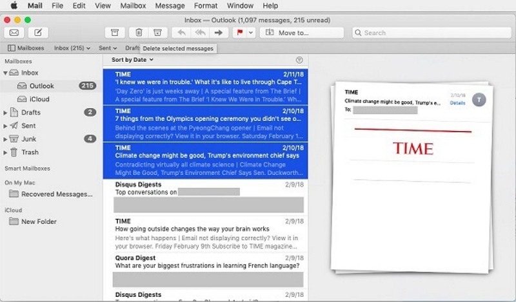Image resolution: width=516 pixels, height=302 pixels.
Task: Toggle the message filter icon
Action: 299,60
